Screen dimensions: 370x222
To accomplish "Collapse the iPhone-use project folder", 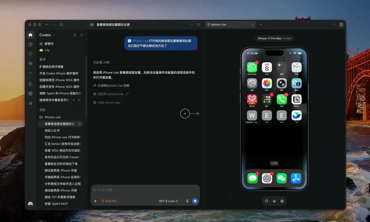I will pos(50,117).
